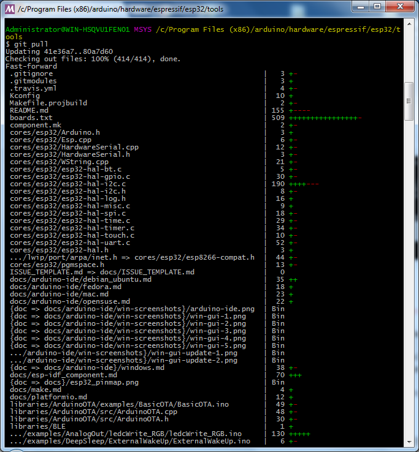Click 'cores/esp32/esp32-hal-touch.c' entry
Image resolution: width=419 pixels, height=452 pixels.
click(72, 236)
